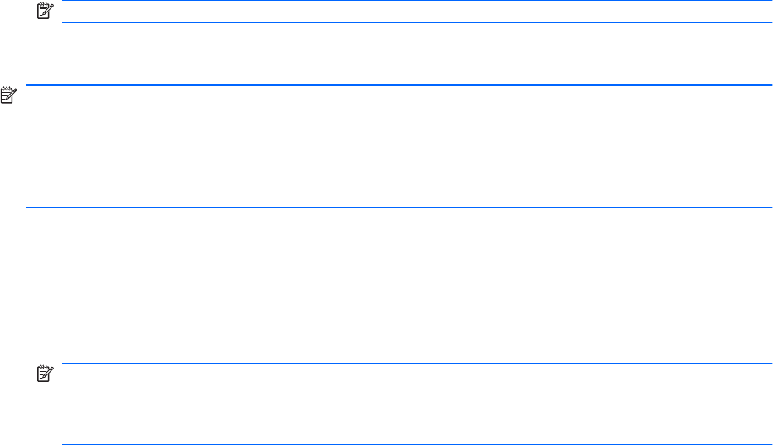Click the blue line above the topmost note

pos(415,1)
